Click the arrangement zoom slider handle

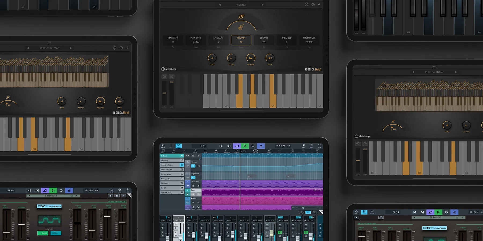tap(303, 208)
